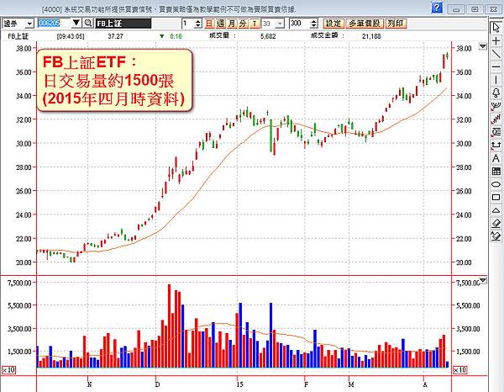The image size is (504, 392).
Task: Click the 15 year marker on time axis
Action: click(x=239, y=384)
